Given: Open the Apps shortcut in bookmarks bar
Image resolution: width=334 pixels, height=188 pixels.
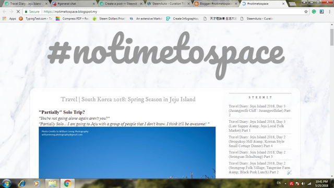Looking at the screenshot, I should 9,19.
